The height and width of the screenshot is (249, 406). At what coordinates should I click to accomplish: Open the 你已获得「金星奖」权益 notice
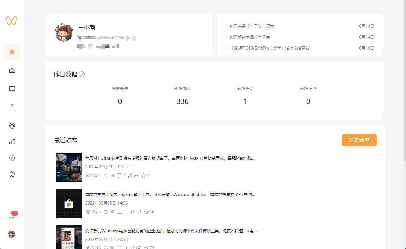tap(252, 26)
